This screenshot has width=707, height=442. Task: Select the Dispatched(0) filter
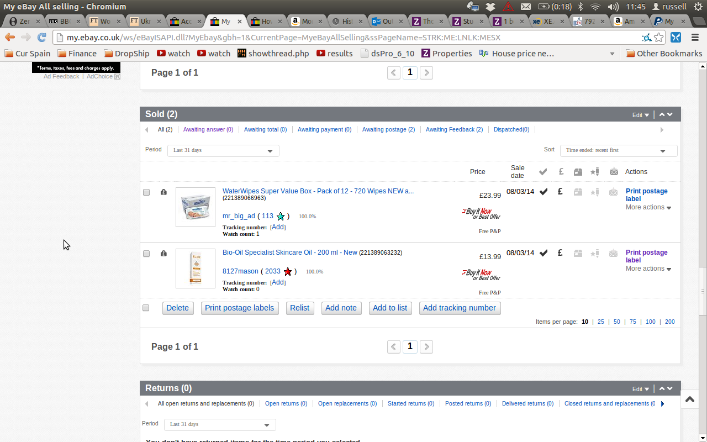[511, 130]
